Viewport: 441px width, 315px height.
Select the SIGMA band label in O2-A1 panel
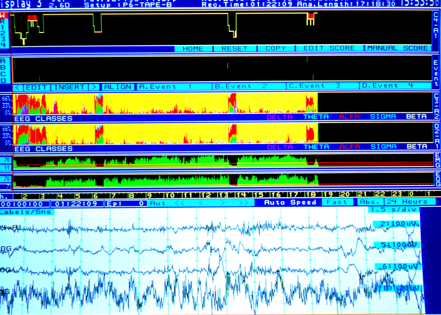(383, 146)
